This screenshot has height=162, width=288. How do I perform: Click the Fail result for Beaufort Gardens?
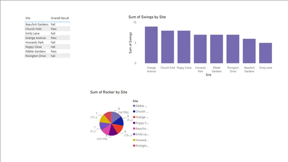click(53, 24)
